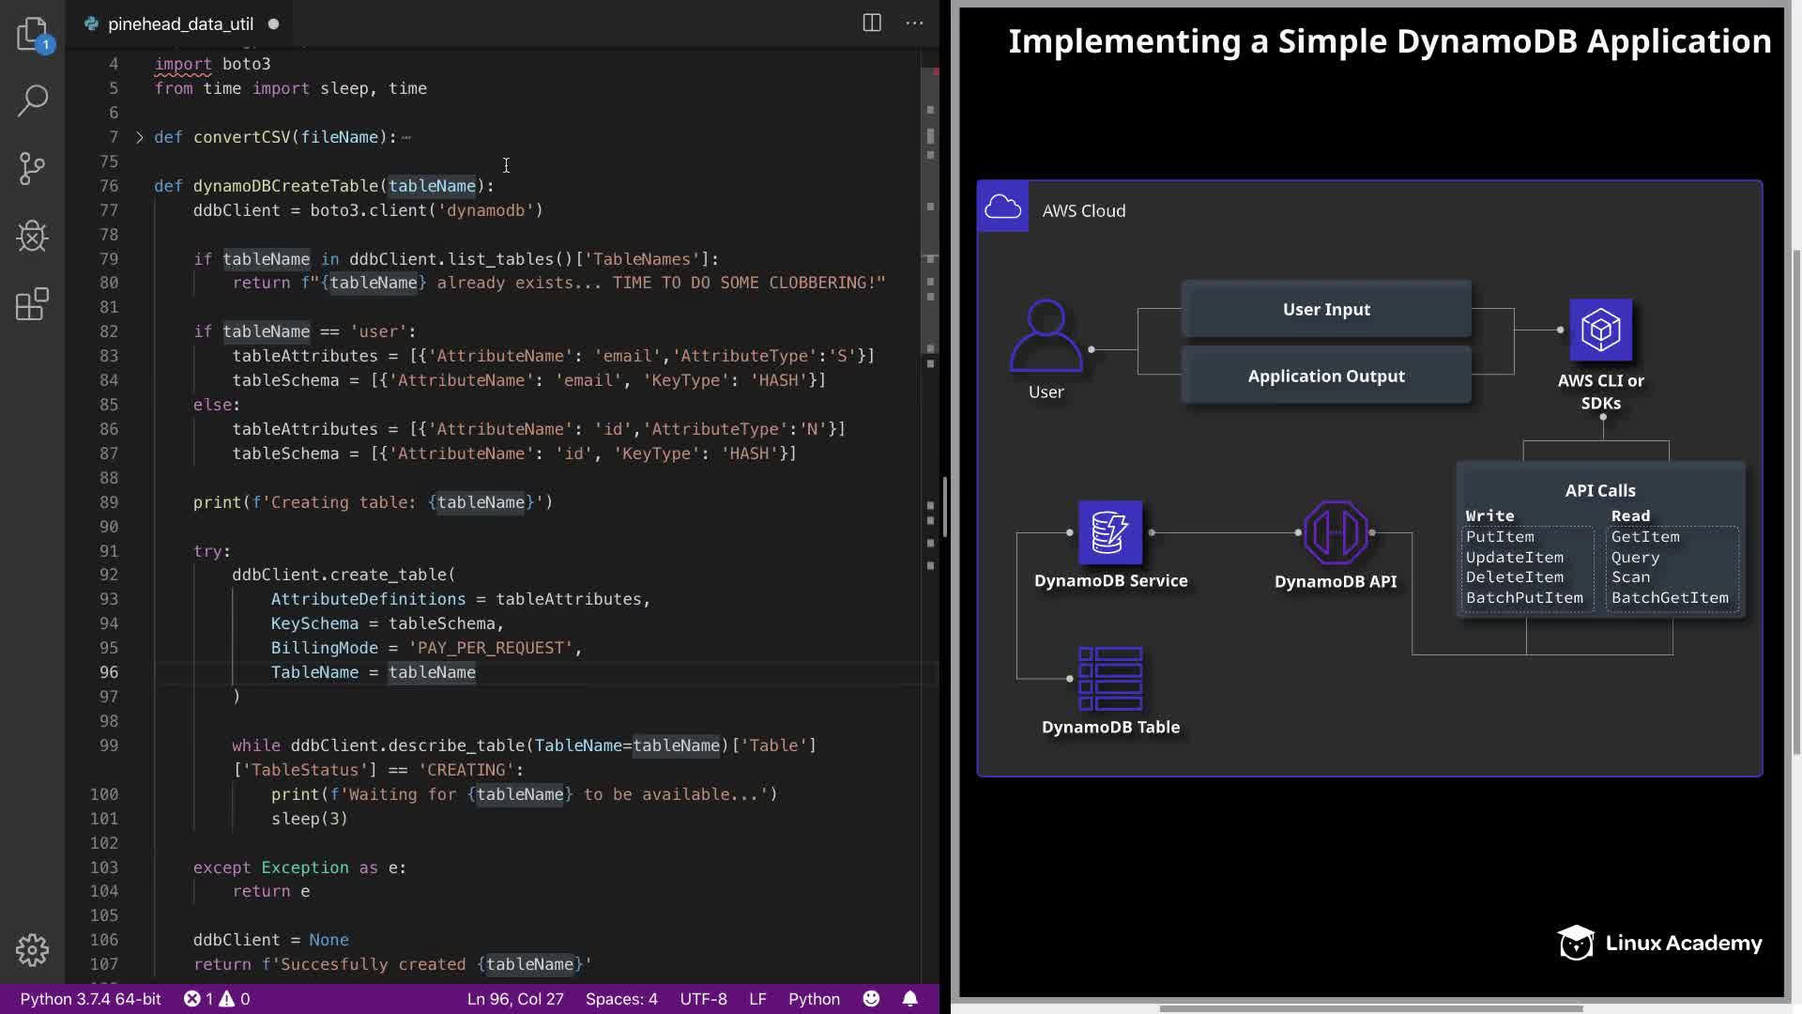Image resolution: width=1802 pixels, height=1014 pixels.
Task: Open the Run and Debug view
Action: pos(32,236)
